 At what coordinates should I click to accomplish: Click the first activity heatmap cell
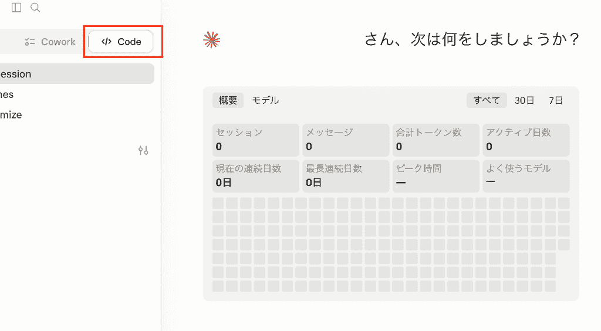(218, 203)
